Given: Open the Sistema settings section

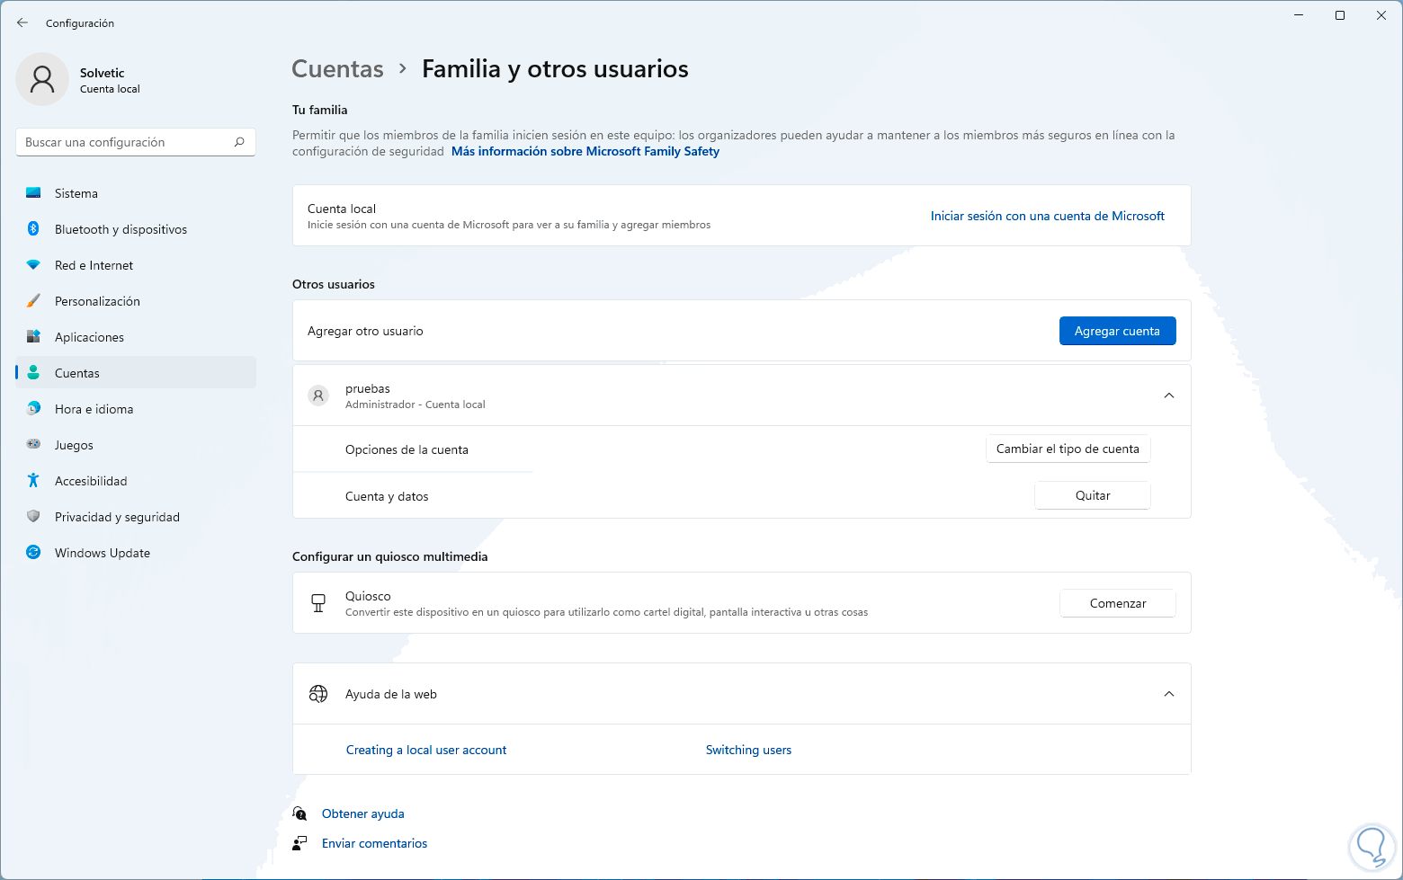Looking at the screenshot, I should 76,193.
